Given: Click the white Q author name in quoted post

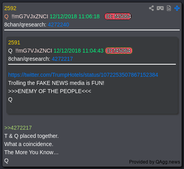Looking at the screenshot, I should [10, 51].
